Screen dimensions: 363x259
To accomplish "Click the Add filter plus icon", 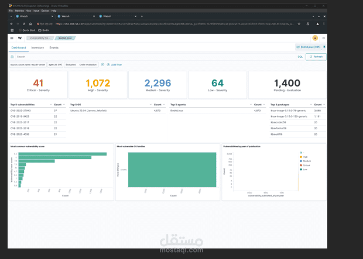I will (x=108, y=65).
